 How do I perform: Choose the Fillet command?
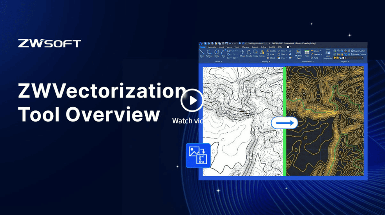[281, 54]
